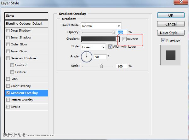Close the Layer Style dialog
189x140 pixels.
click(181, 2)
